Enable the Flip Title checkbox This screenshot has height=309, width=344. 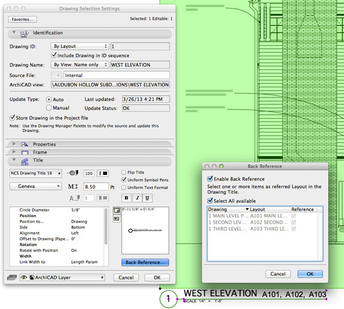click(x=124, y=172)
